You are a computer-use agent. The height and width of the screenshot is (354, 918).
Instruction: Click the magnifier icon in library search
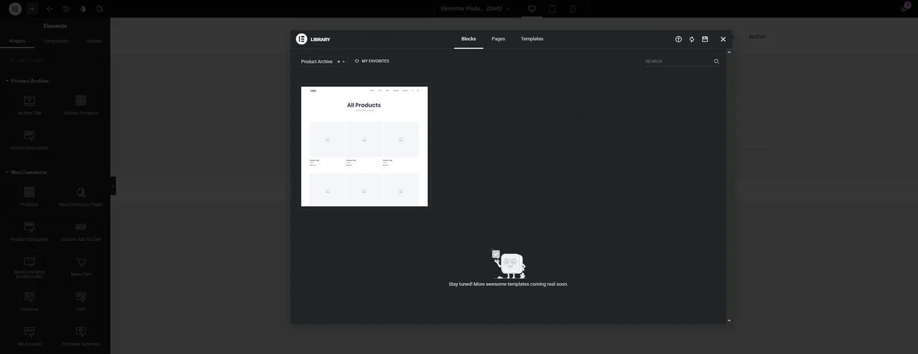pos(716,61)
